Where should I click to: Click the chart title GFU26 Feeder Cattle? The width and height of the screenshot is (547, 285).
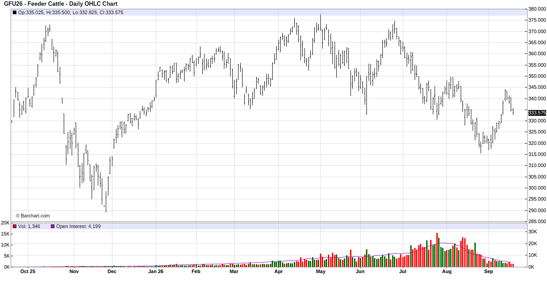point(61,4)
